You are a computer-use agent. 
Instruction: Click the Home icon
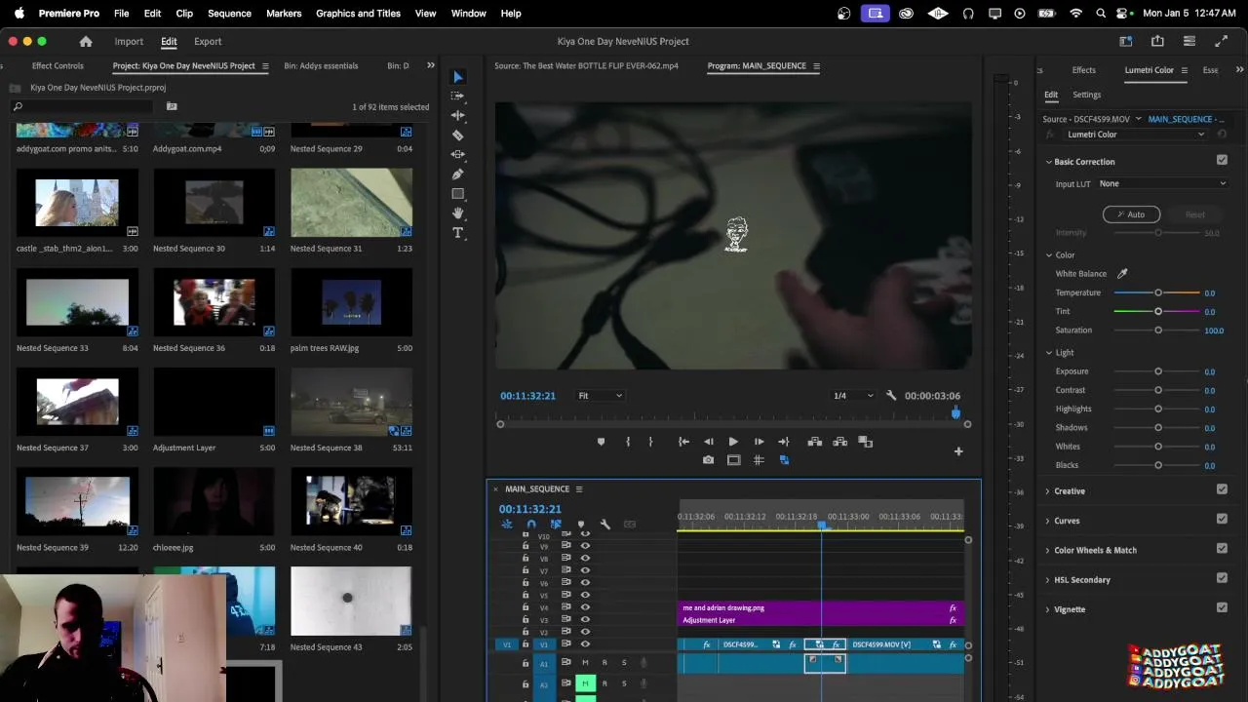(x=86, y=42)
